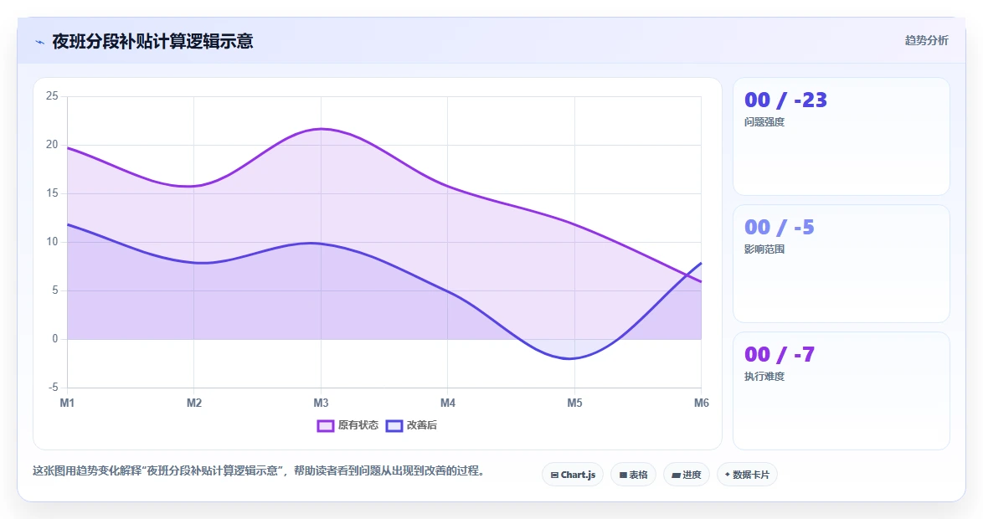Click the M6 axis label
983x519 pixels.
pyautogui.click(x=701, y=403)
